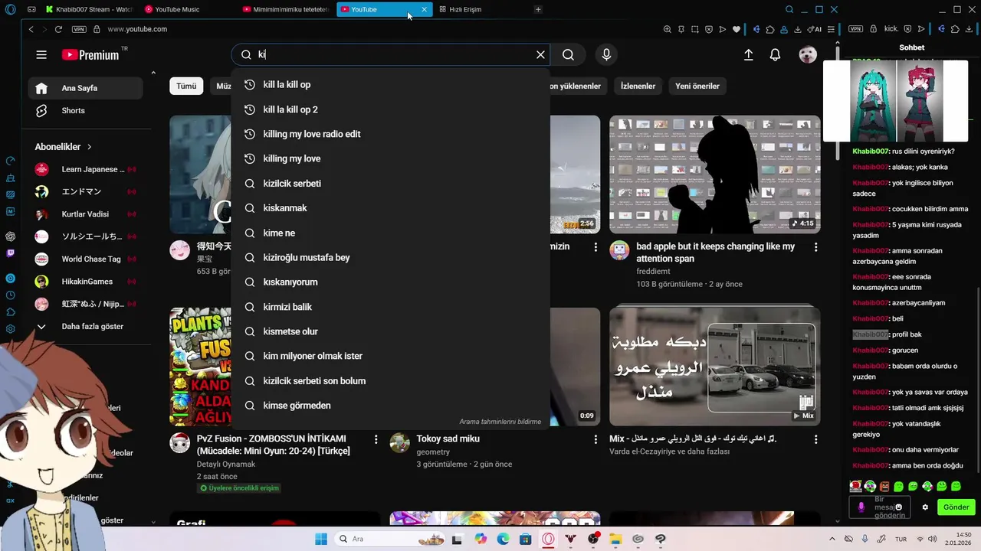This screenshot has width=981, height=551.
Task: Select suggestion 'kiziroğlu mustafa bey'
Action: coord(390,257)
